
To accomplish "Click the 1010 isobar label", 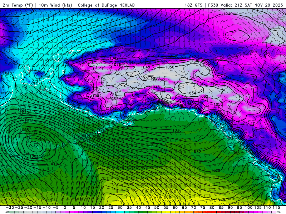I will coord(53,164).
